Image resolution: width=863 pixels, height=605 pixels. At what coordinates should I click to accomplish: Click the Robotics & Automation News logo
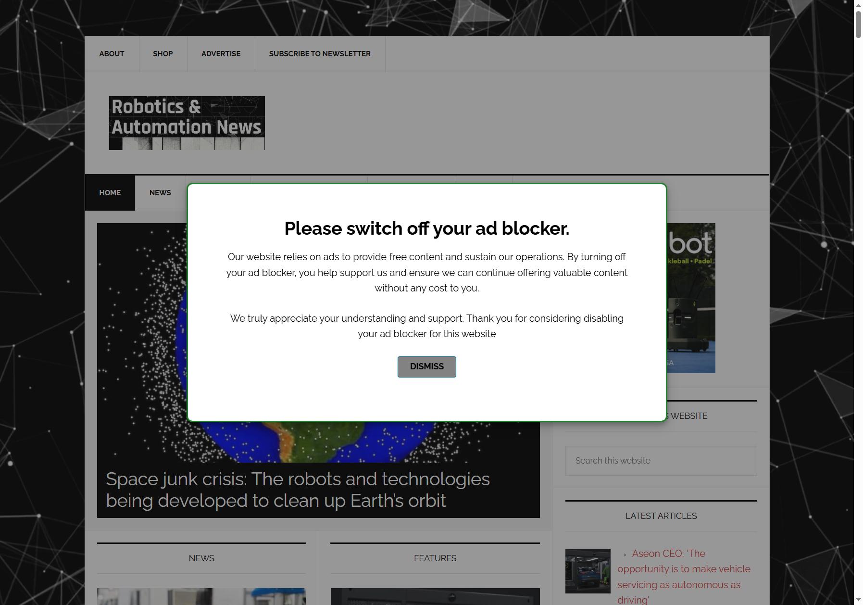point(187,123)
